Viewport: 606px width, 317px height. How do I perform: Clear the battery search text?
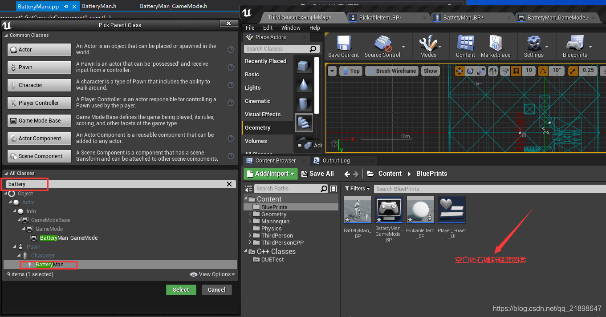(x=229, y=184)
